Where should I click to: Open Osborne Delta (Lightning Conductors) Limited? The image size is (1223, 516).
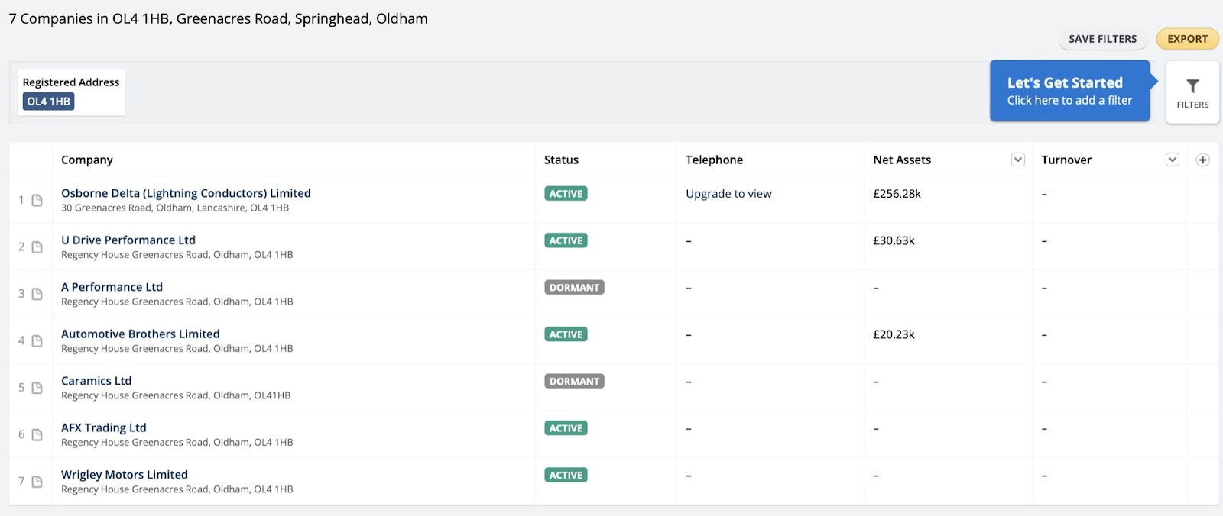pyautogui.click(x=186, y=193)
